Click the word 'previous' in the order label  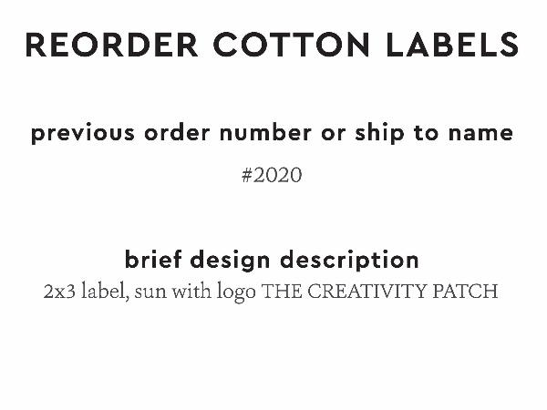point(84,133)
